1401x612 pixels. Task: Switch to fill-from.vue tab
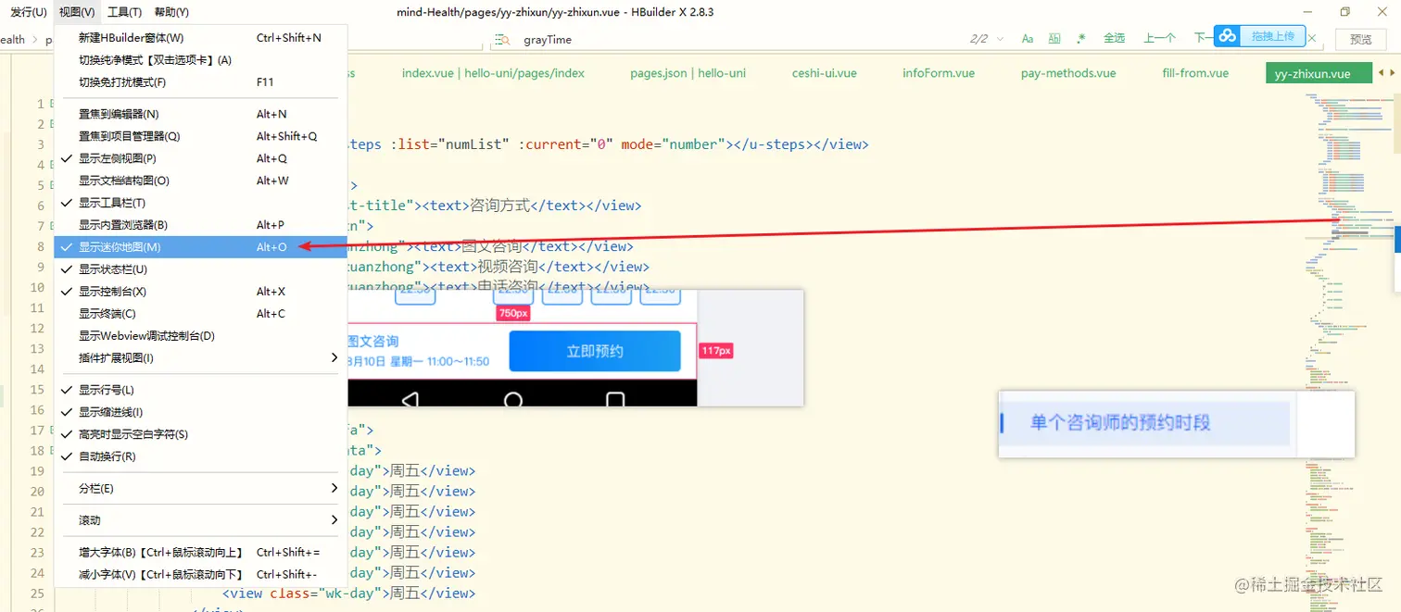pyautogui.click(x=1195, y=73)
